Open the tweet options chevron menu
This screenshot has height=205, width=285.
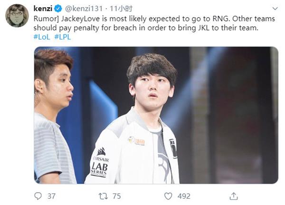[275, 9]
